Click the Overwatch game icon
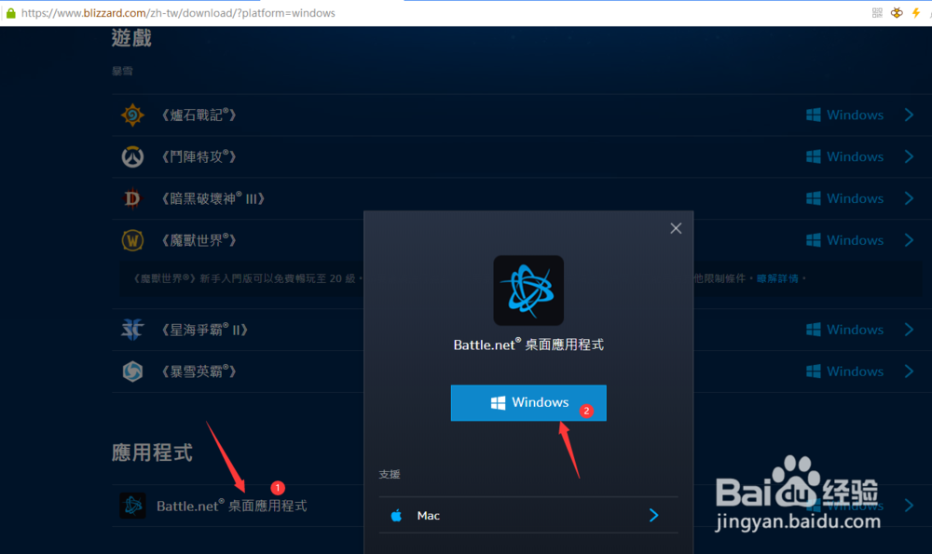The width and height of the screenshot is (932, 554). point(132,156)
